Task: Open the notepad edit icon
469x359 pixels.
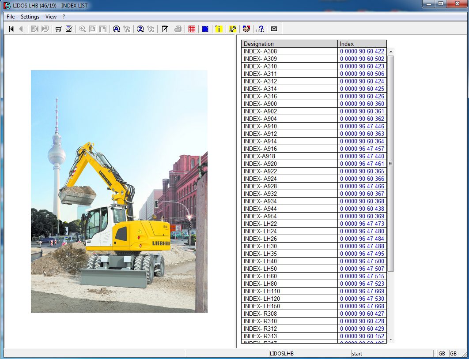Action: (x=164, y=29)
